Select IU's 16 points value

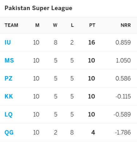coord(92,42)
